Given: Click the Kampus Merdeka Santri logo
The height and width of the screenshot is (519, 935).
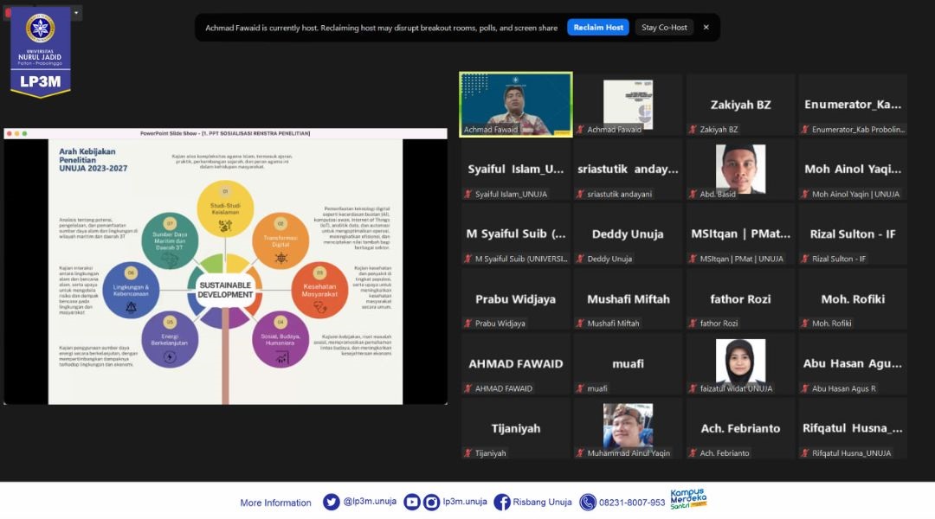Looking at the screenshot, I should [x=689, y=499].
